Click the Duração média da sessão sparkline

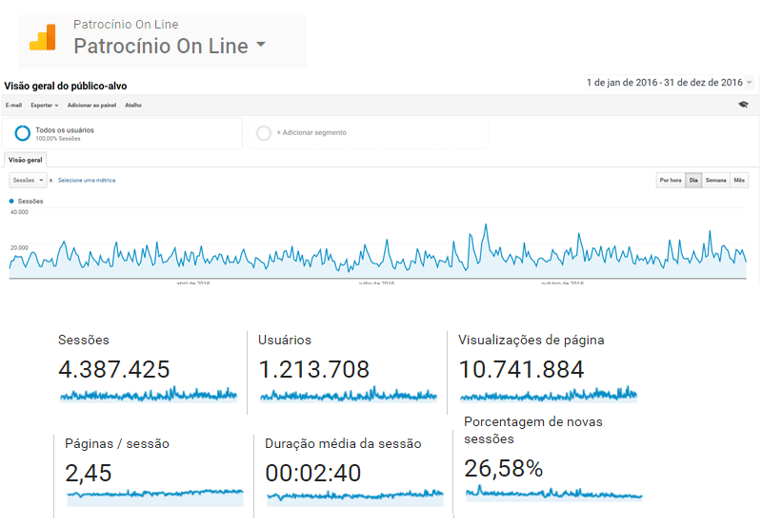355,497
